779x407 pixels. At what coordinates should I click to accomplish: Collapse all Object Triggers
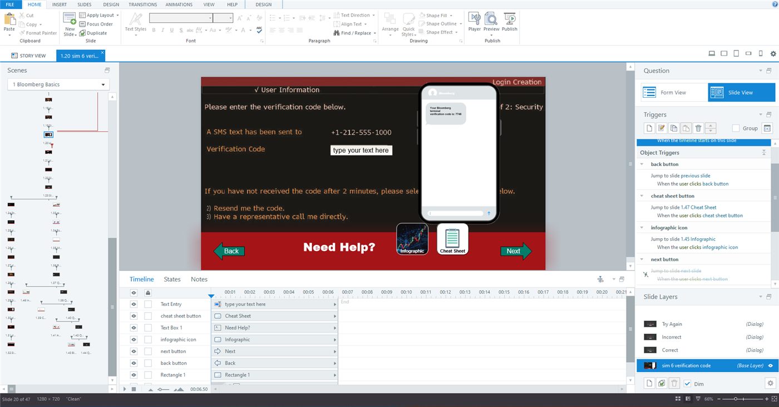[x=764, y=153]
